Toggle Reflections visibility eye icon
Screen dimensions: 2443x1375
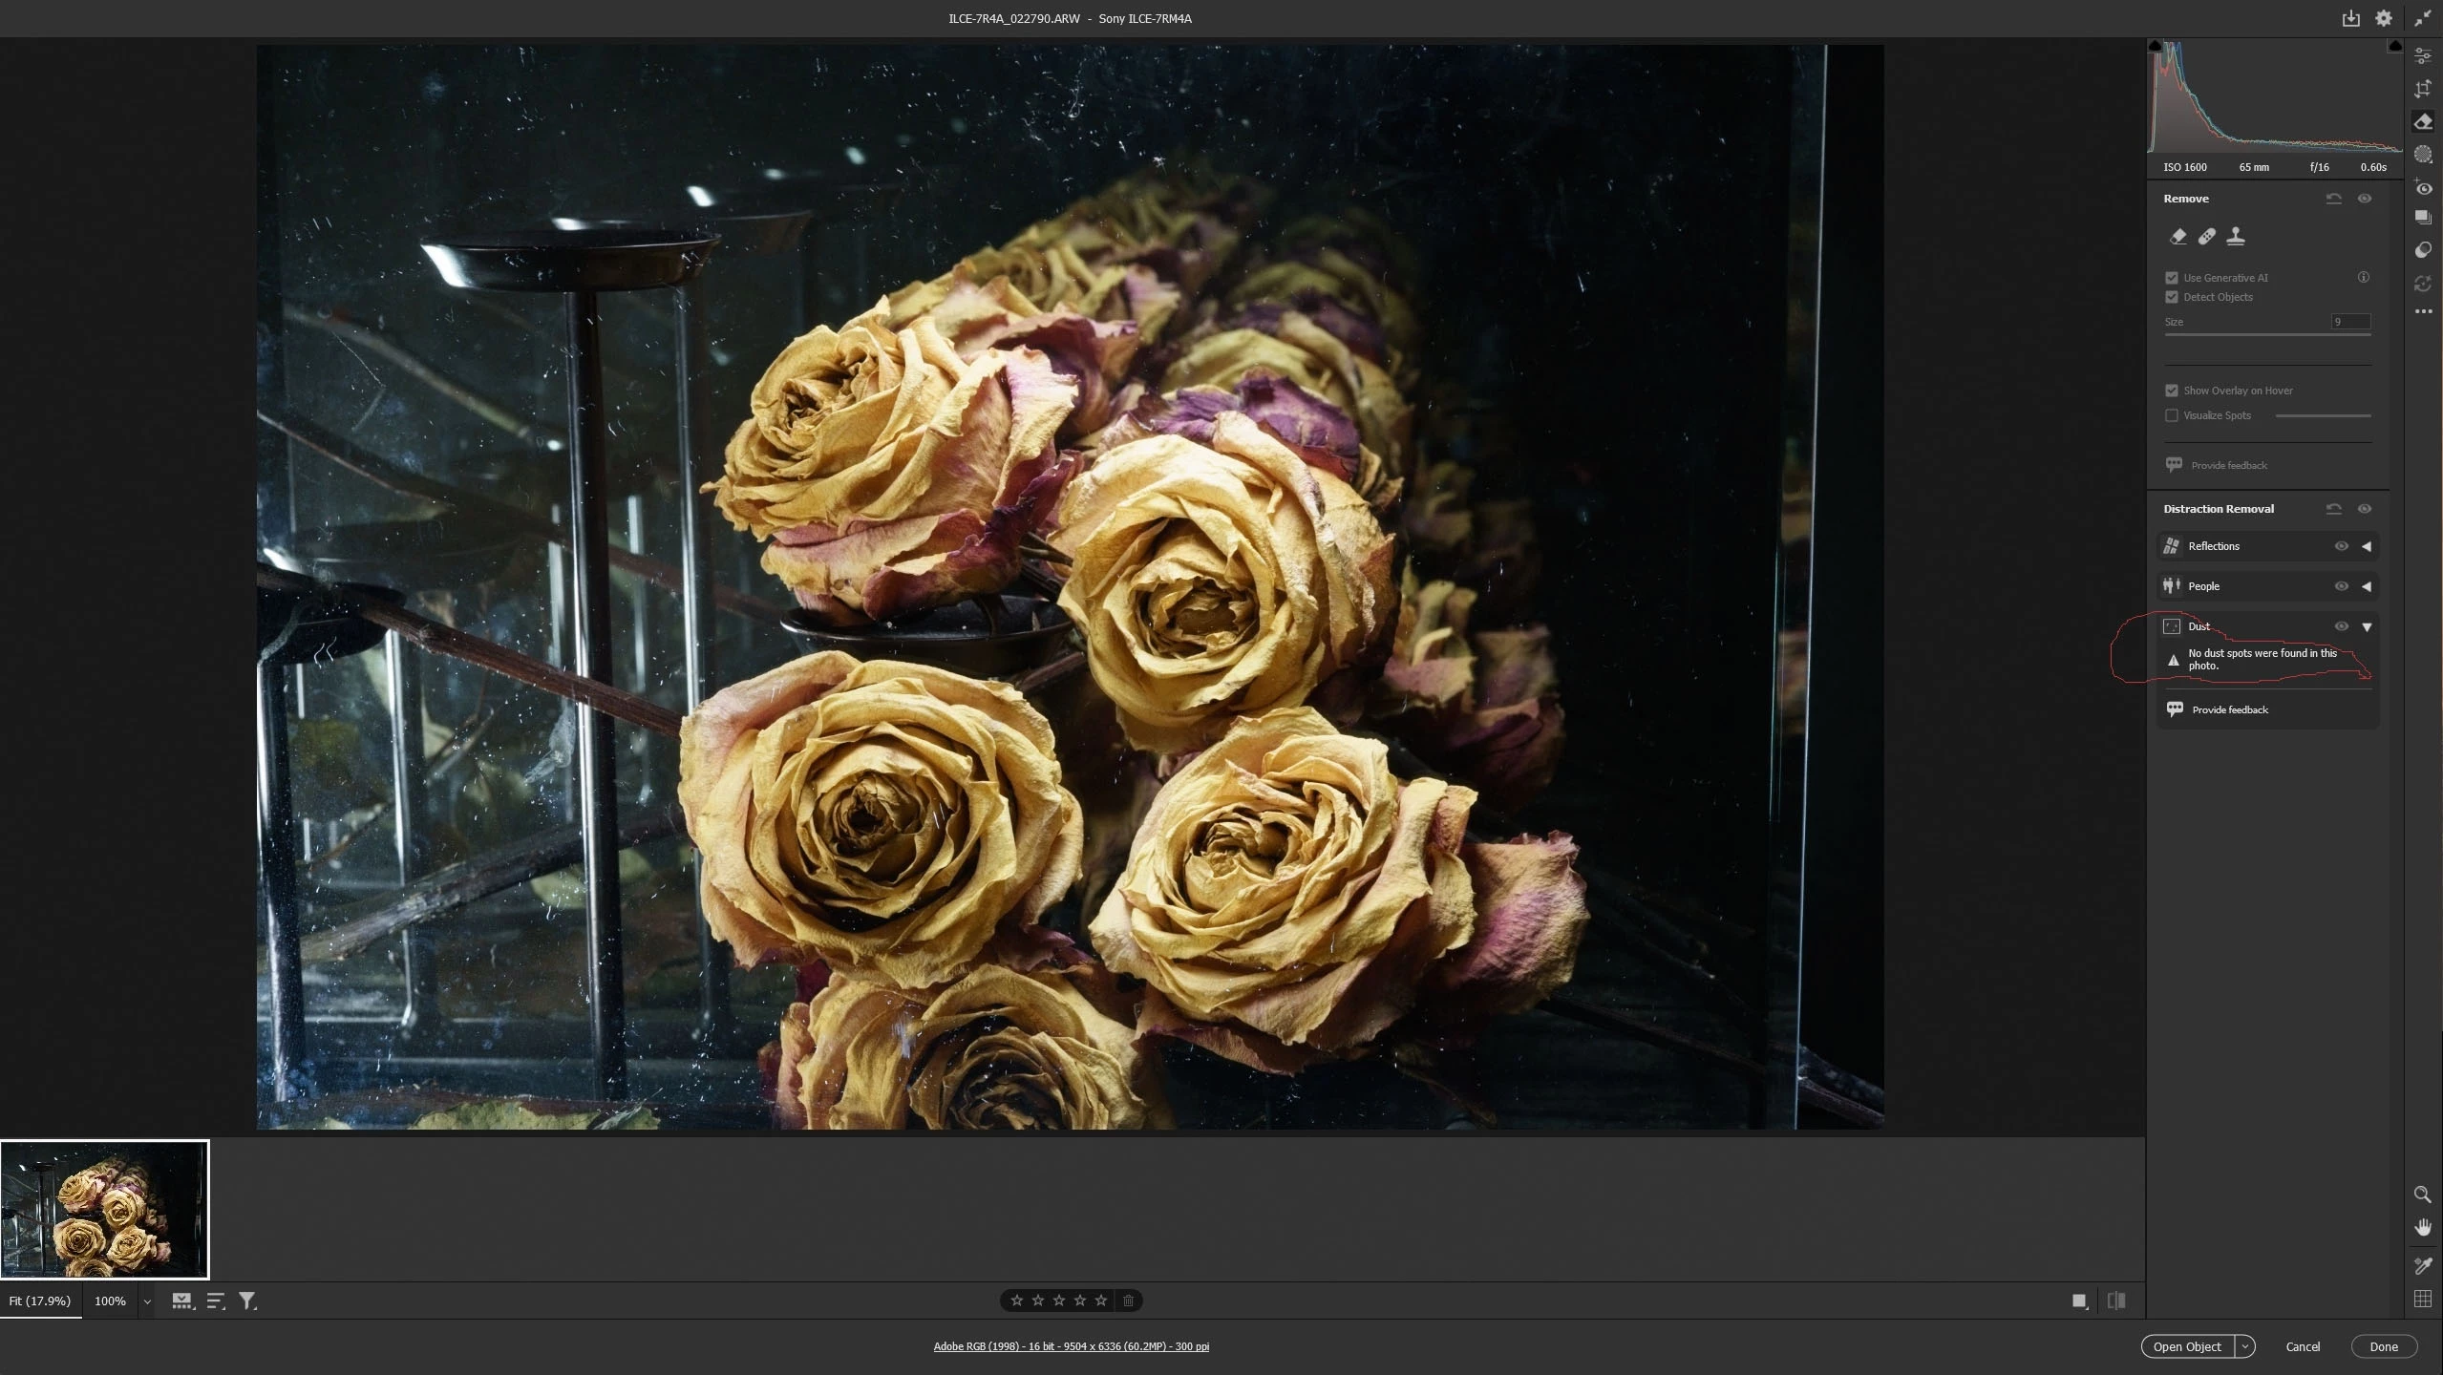tap(2341, 546)
